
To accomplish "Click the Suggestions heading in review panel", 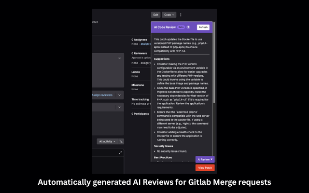I will pyautogui.click(x=162, y=59).
